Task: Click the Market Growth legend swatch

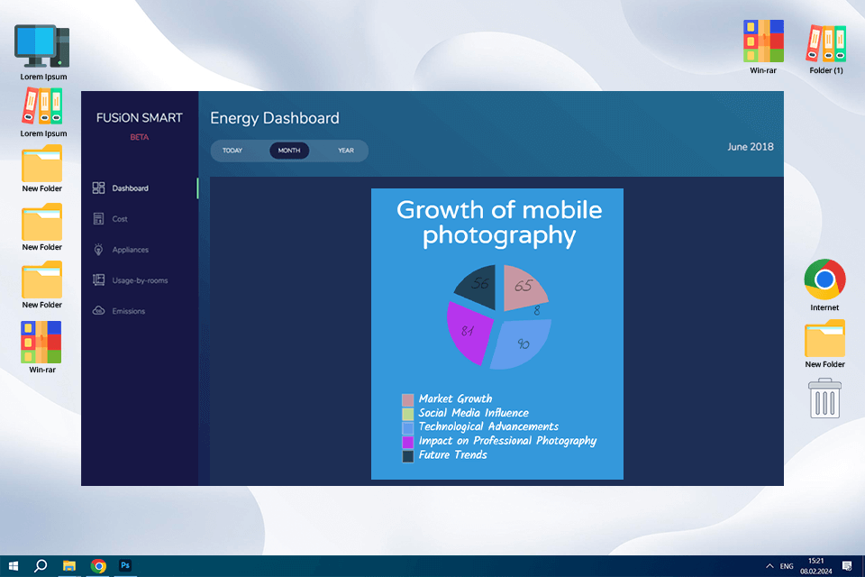Action: (x=407, y=399)
